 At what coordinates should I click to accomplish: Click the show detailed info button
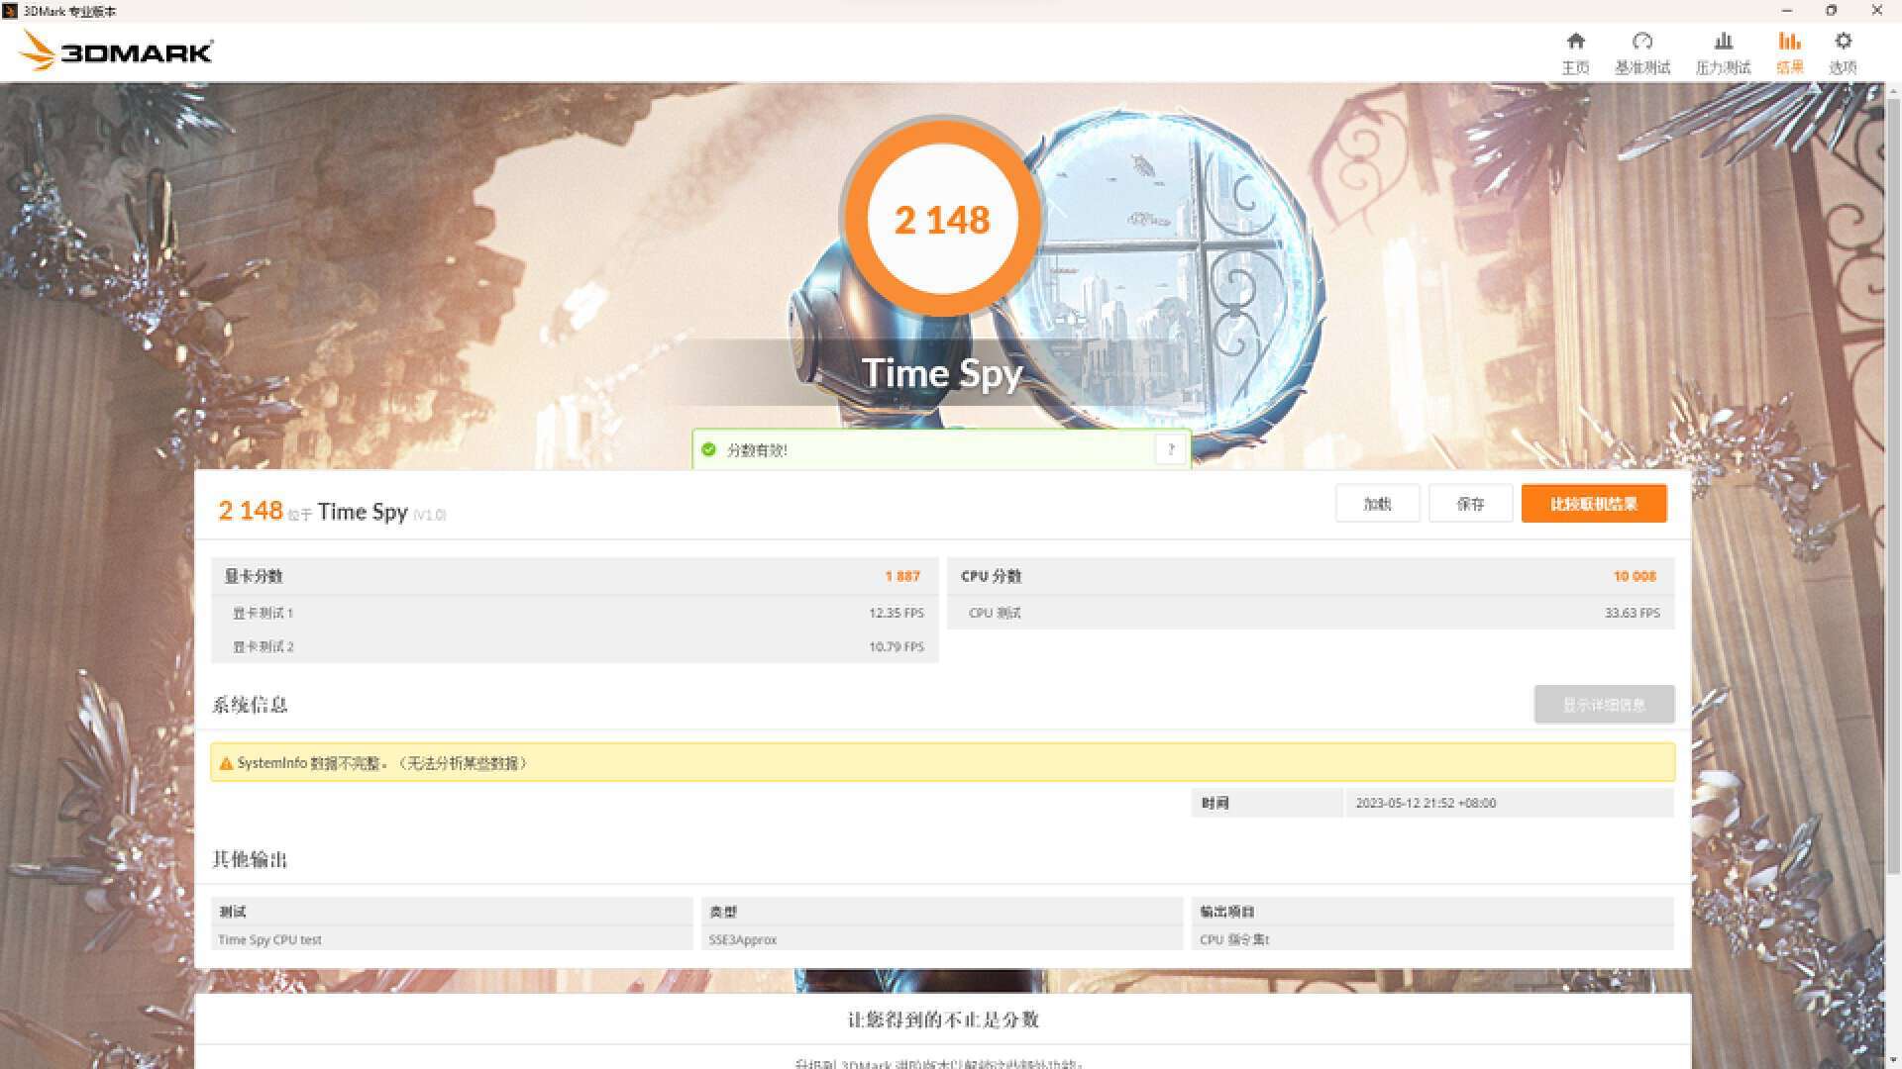pos(1604,705)
